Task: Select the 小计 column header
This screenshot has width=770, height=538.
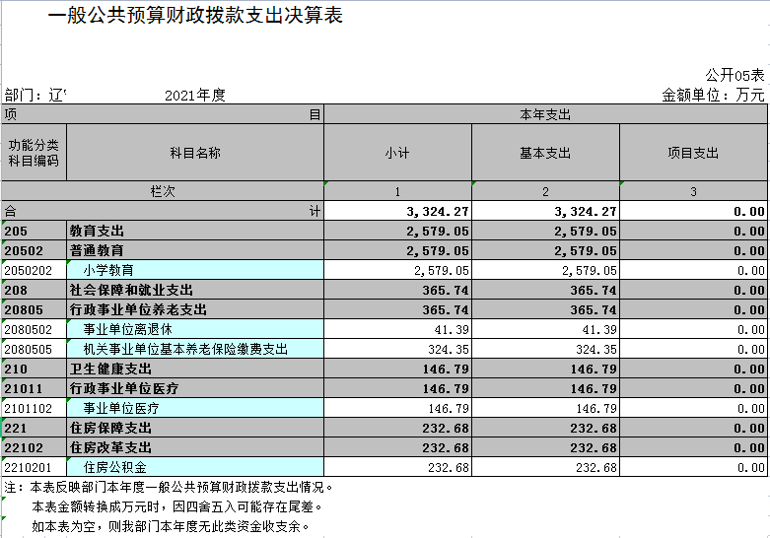Action: point(397,152)
